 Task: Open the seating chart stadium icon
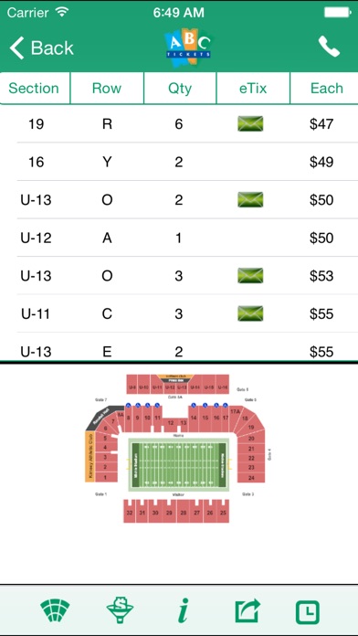click(55, 610)
